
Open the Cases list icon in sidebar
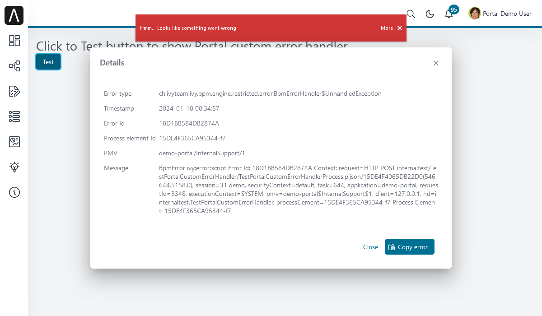(14, 116)
